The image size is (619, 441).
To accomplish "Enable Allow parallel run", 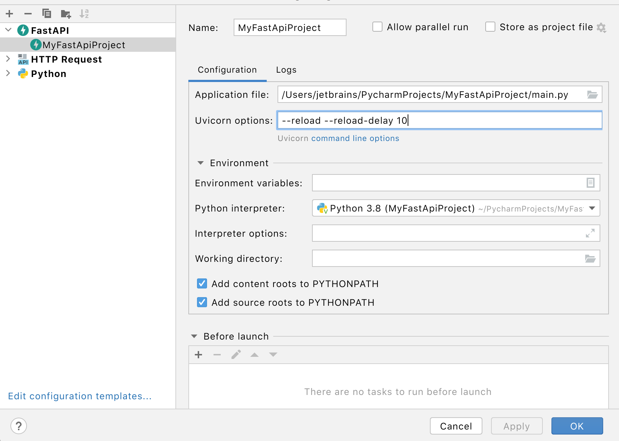I will (377, 27).
